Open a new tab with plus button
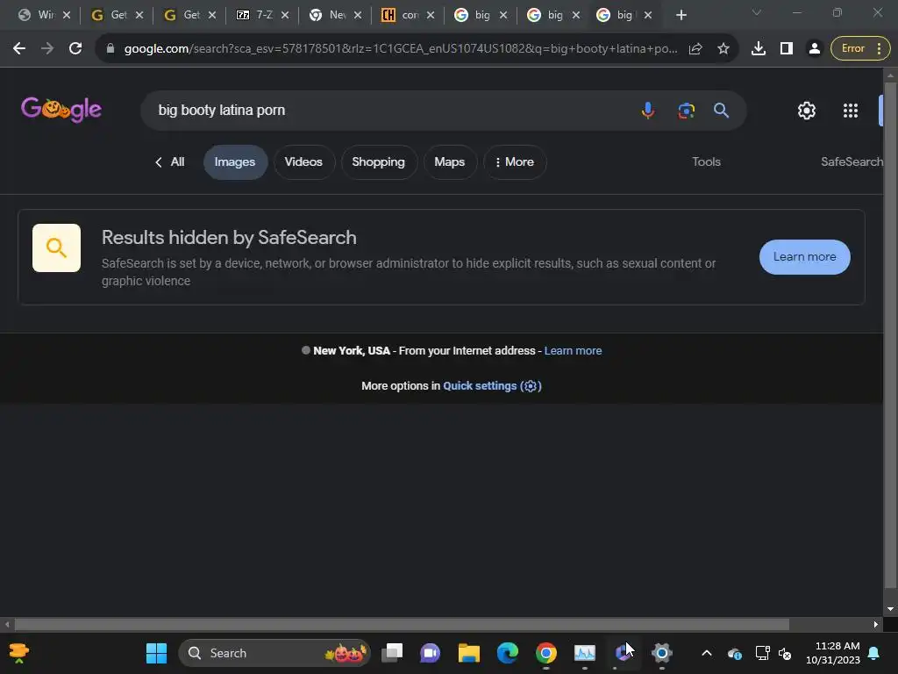The image size is (898, 674). tap(681, 16)
